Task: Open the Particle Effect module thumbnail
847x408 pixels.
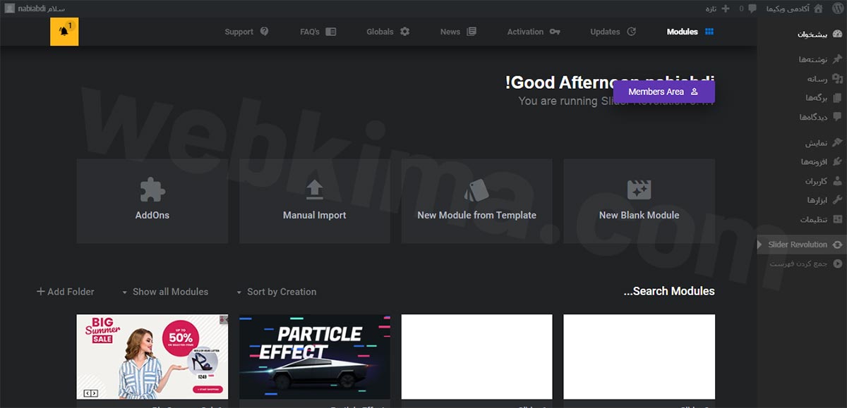Action: click(x=315, y=357)
